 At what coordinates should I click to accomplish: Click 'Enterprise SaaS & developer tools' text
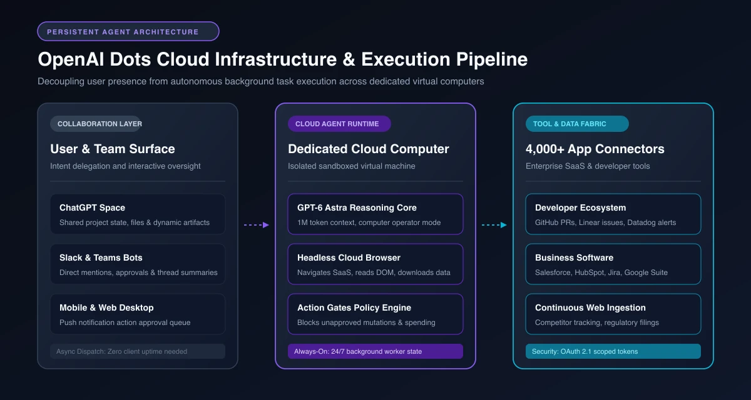coord(588,166)
